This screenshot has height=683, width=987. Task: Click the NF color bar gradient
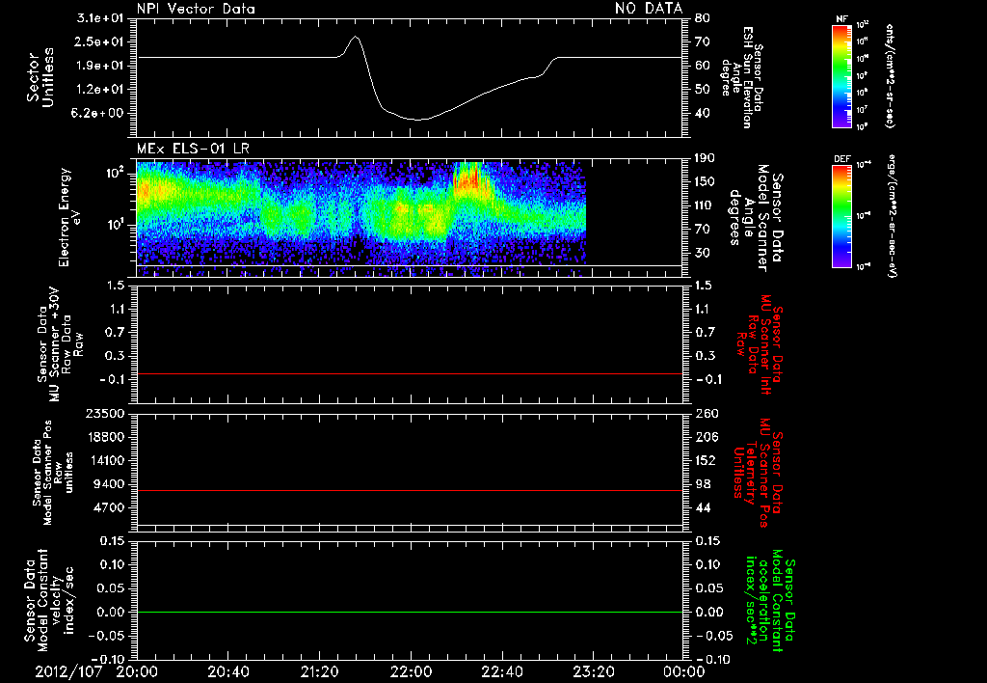841,75
